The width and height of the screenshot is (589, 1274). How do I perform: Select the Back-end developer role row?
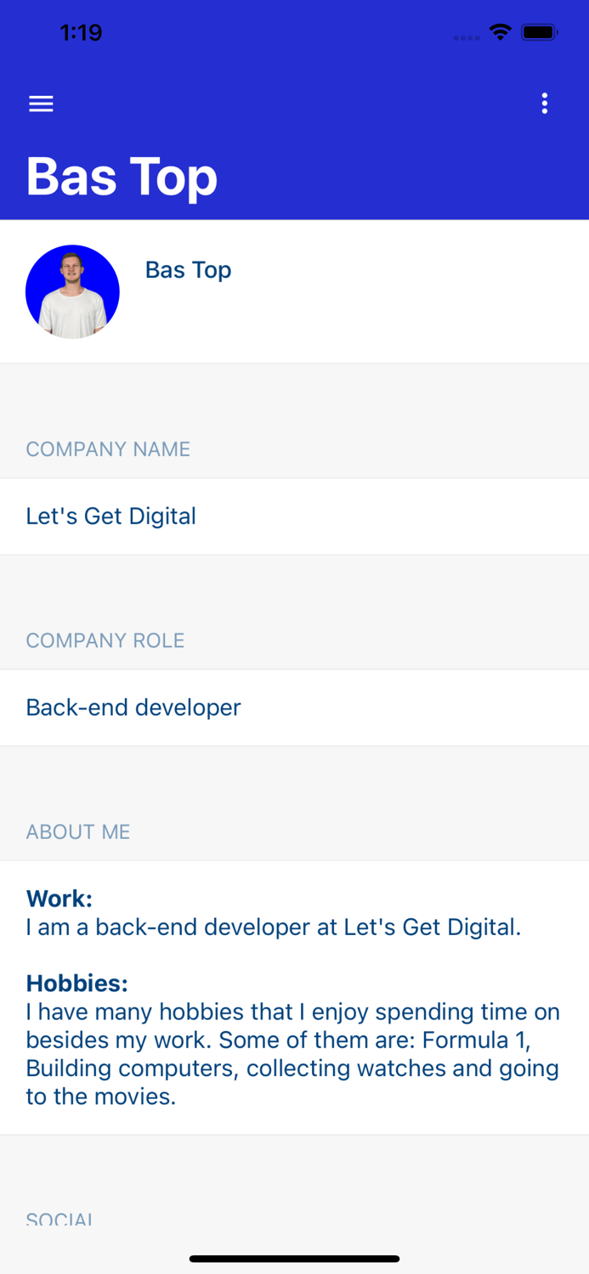(x=294, y=707)
